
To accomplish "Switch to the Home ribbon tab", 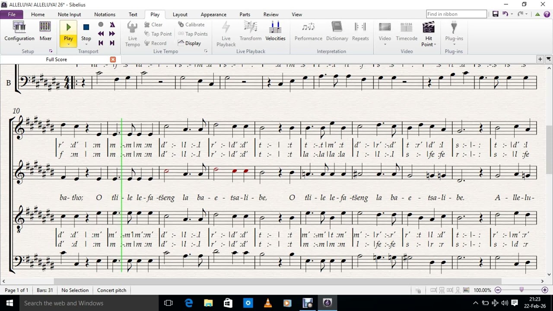I will point(38,14).
